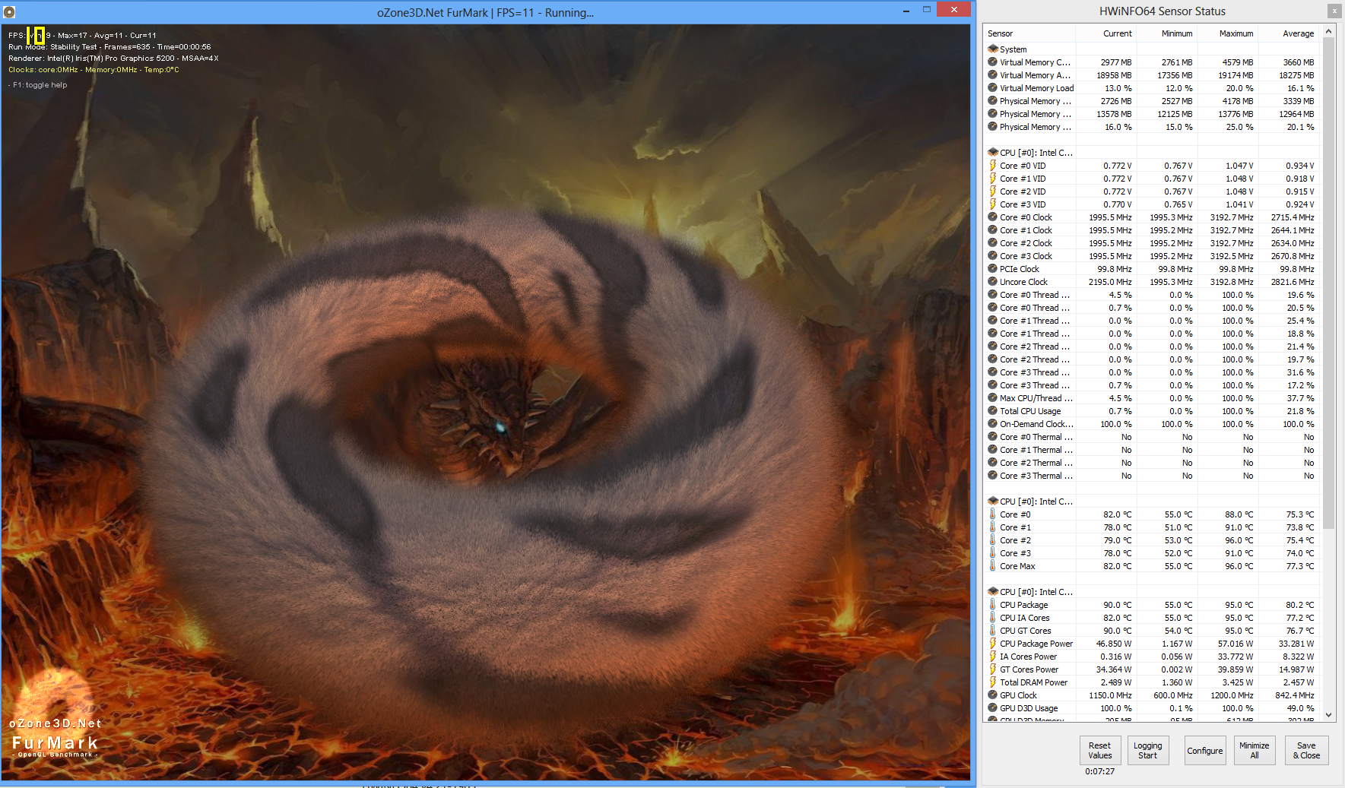Select the Total CPU Usage row label
Viewport: 1345px width, 788px height.
1030,411
